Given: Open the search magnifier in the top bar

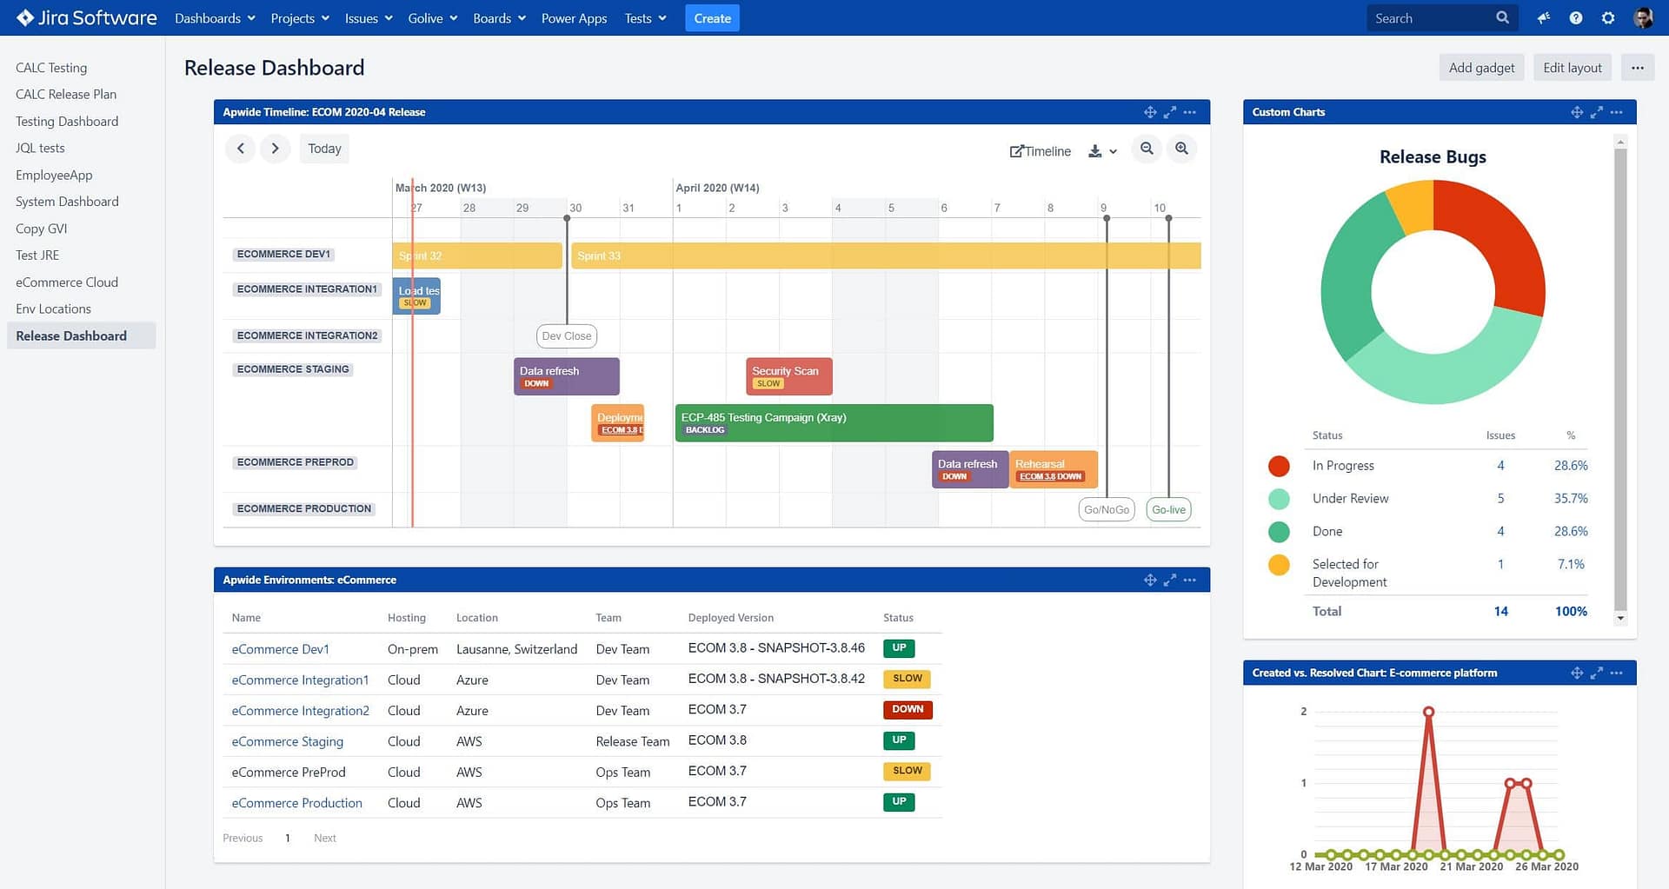Looking at the screenshot, I should pyautogui.click(x=1501, y=17).
